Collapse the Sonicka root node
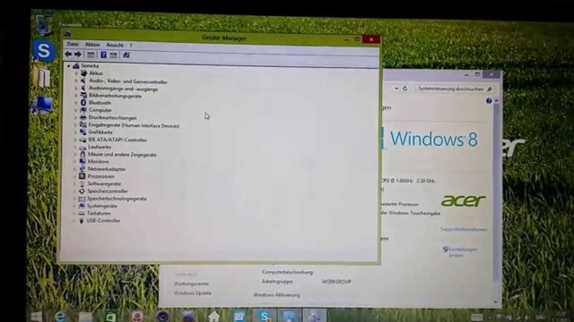Screen dimensions: 574x322 69,66
